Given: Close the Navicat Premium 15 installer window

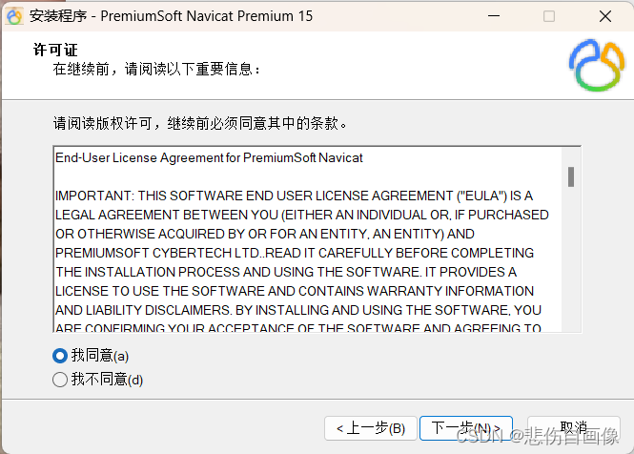Looking at the screenshot, I should tap(604, 16).
